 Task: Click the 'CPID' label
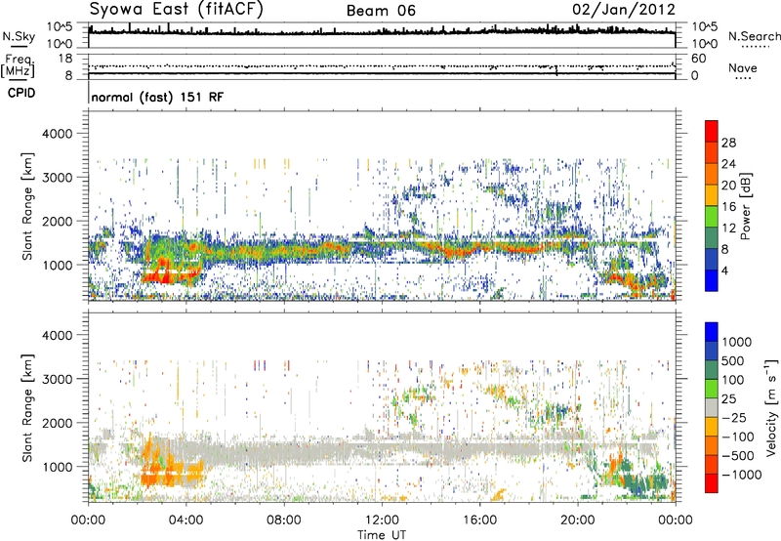[x=21, y=93]
